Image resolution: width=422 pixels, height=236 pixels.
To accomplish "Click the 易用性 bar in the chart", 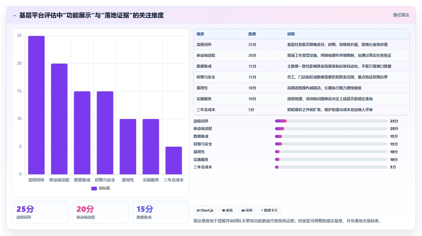I will (128, 147).
